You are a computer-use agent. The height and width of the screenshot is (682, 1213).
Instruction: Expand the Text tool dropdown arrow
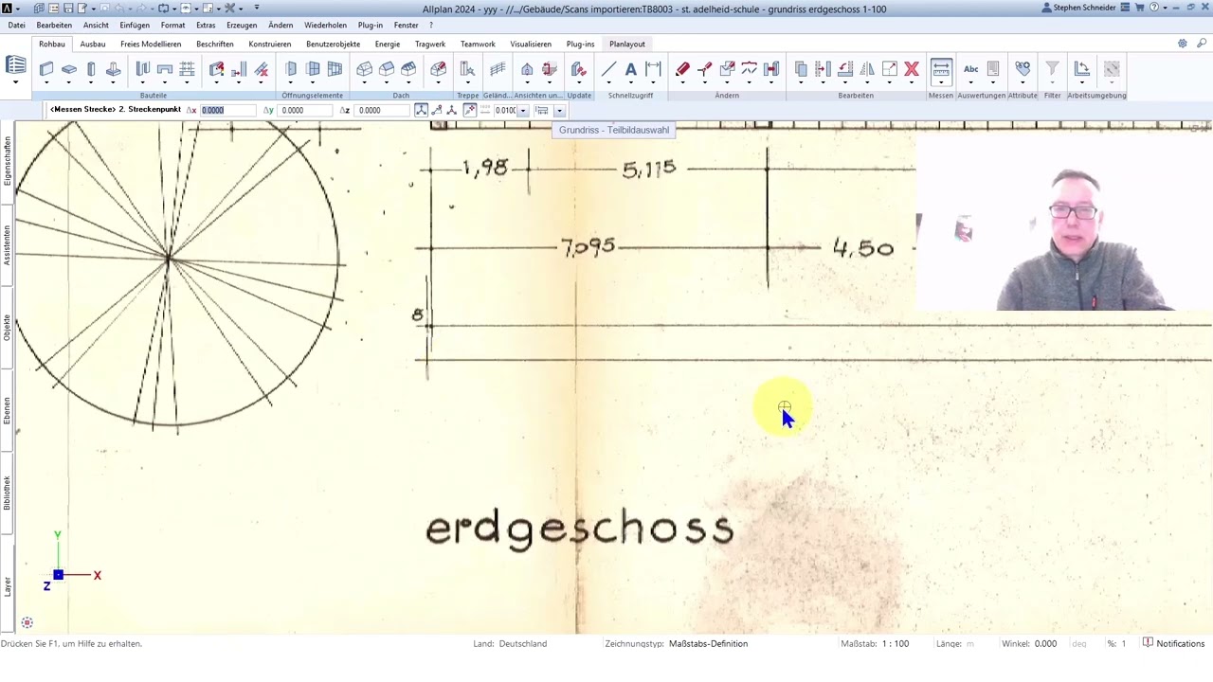pyautogui.click(x=630, y=82)
